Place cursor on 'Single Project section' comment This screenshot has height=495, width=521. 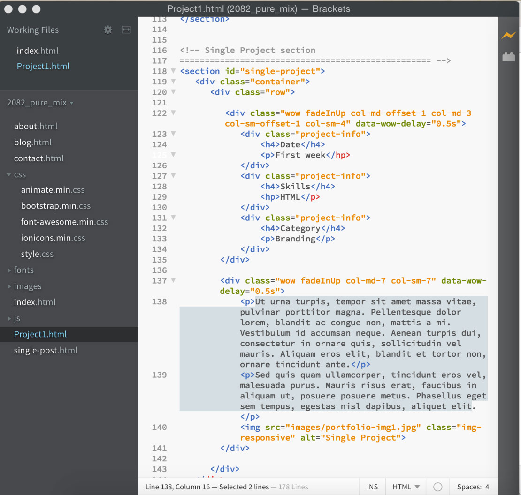[260, 50]
